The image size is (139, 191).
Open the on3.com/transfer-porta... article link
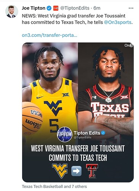point(50,35)
